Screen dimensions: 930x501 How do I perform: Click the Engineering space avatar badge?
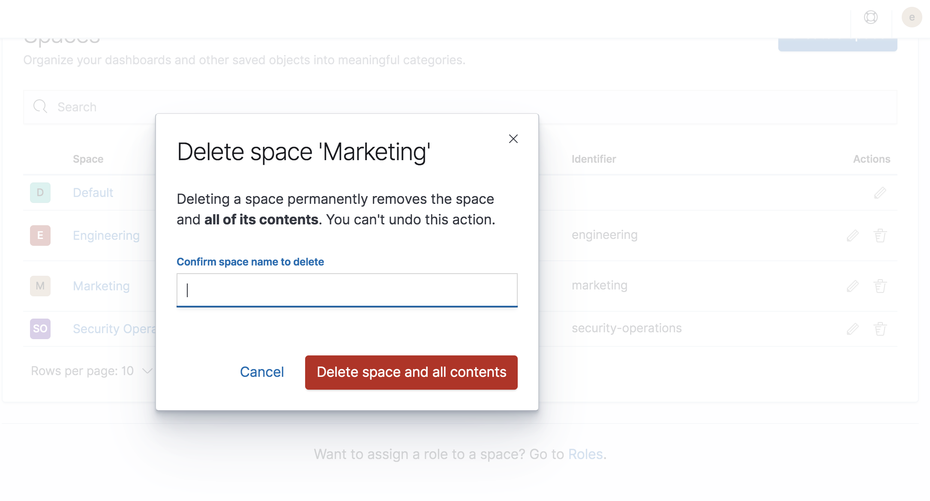pyautogui.click(x=40, y=235)
